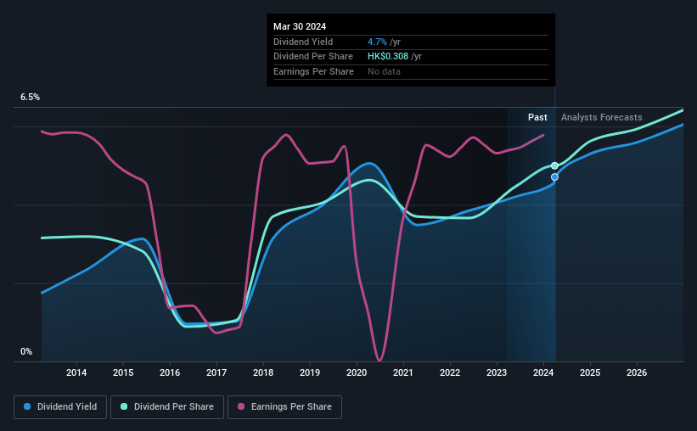The width and height of the screenshot is (697, 431).
Task: Select the teal data point on Dividend Per Share line
Action: 554,165
